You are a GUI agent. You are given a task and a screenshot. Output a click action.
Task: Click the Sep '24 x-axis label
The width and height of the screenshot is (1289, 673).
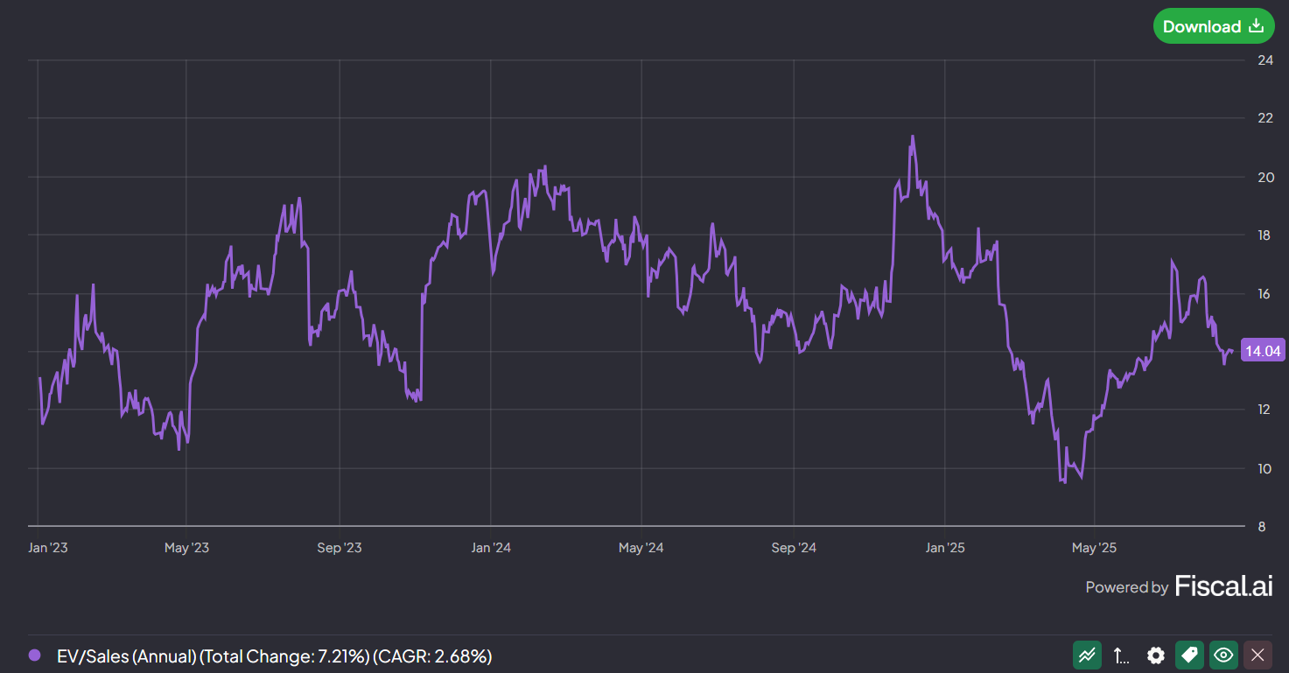click(x=794, y=548)
